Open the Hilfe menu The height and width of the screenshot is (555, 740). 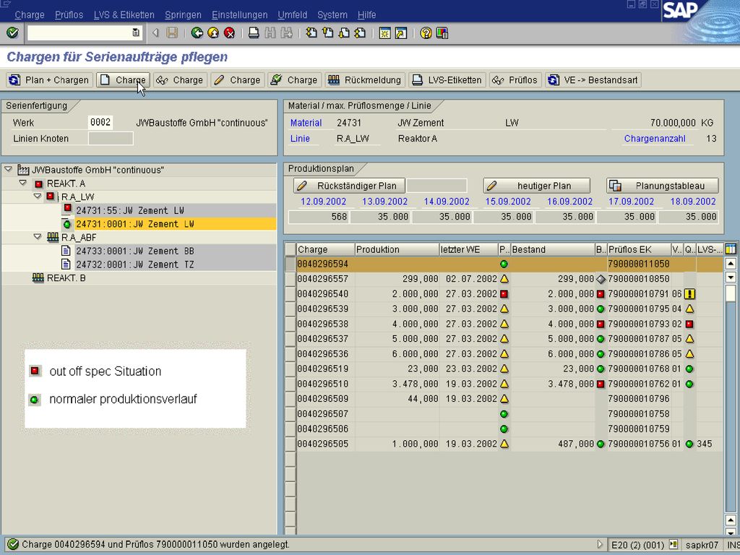[366, 15]
